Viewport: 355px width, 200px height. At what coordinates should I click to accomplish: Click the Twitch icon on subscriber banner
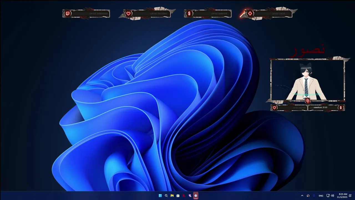(x=67, y=13)
